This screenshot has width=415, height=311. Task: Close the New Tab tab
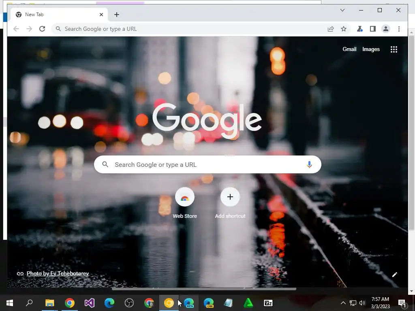coord(101,15)
